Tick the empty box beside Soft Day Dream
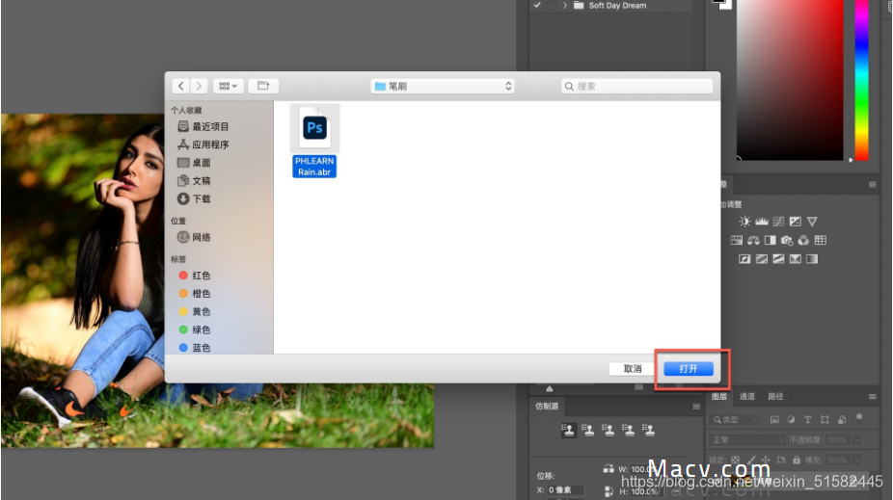This screenshot has height=500, width=893. coord(552,5)
